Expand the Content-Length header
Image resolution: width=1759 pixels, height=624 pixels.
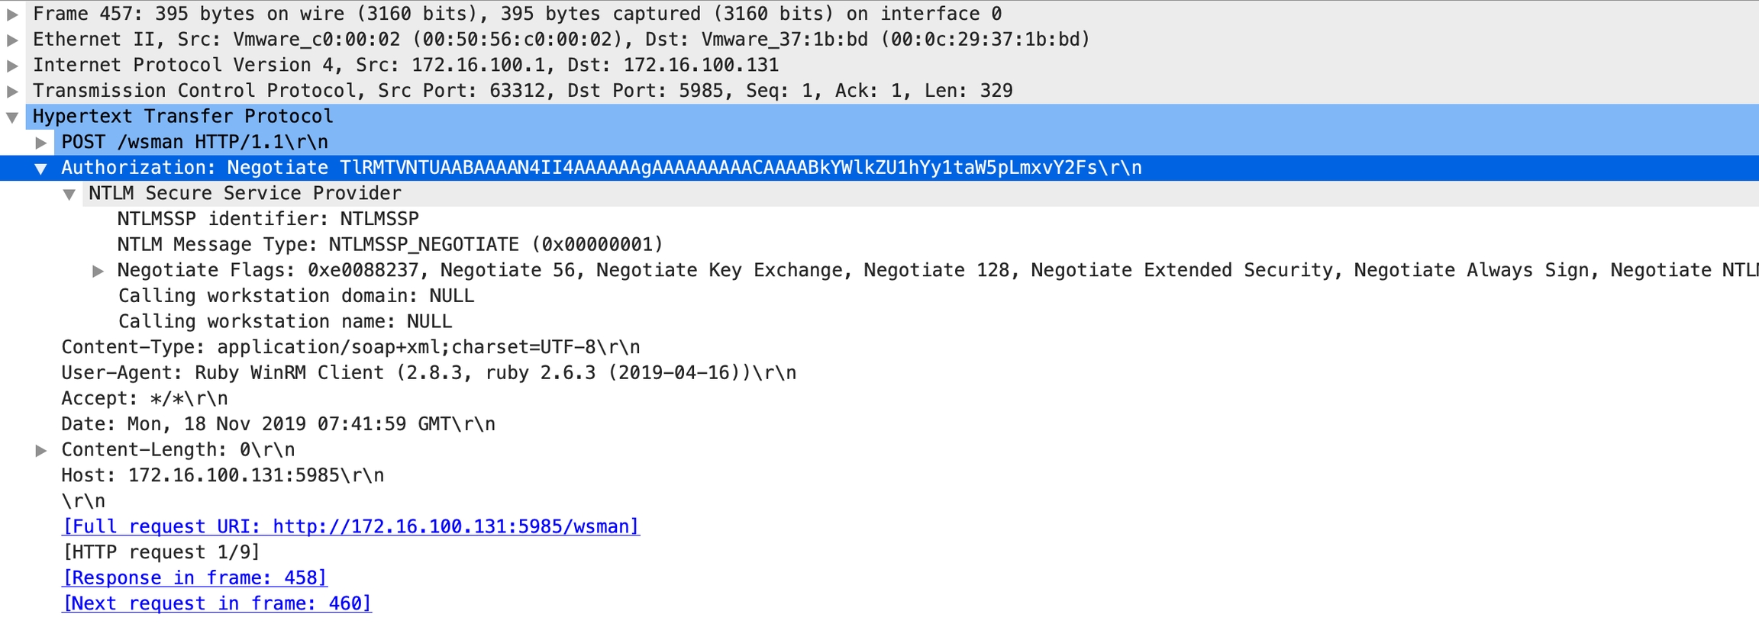point(41,450)
